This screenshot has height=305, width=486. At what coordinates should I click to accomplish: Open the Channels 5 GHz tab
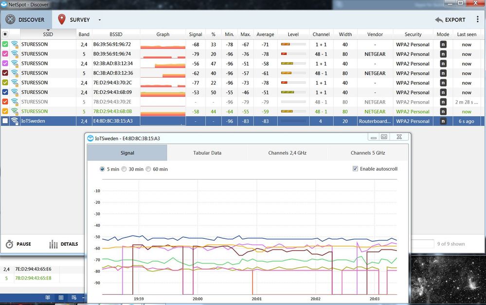pyautogui.click(x=368, y=153)
